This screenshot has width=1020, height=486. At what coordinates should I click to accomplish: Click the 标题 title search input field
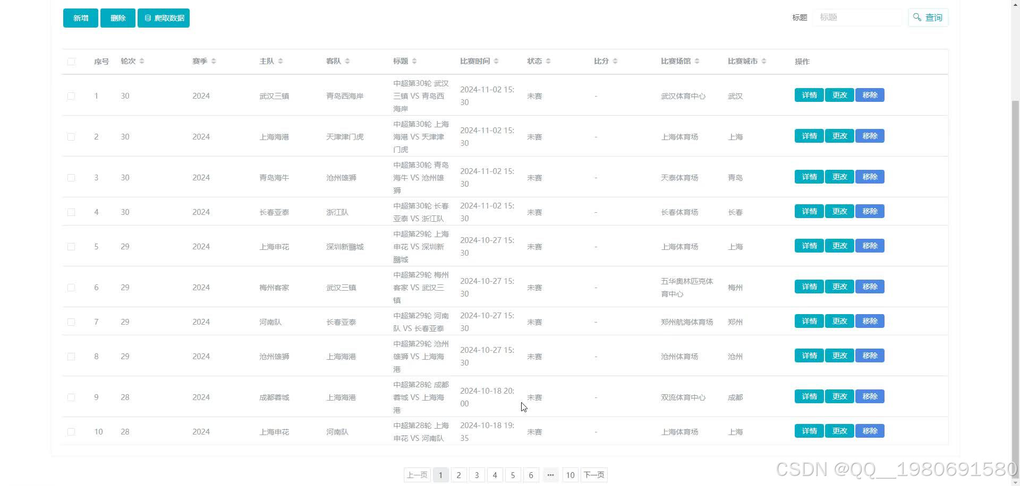858,17
